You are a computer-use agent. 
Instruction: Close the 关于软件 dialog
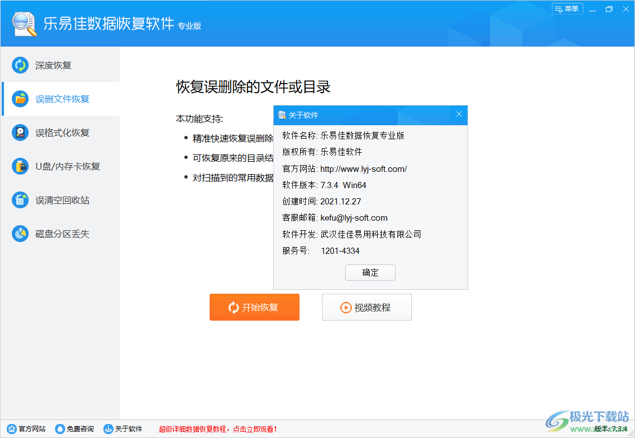click(459, 114)
